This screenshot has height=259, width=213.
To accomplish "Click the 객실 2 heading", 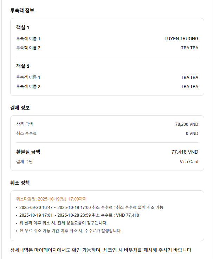I will [x=22, y=66].
